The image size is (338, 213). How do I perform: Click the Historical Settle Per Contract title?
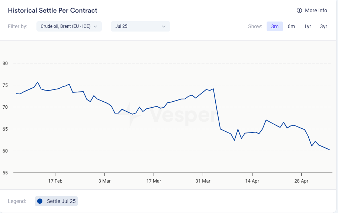click(x=52, y=10)
